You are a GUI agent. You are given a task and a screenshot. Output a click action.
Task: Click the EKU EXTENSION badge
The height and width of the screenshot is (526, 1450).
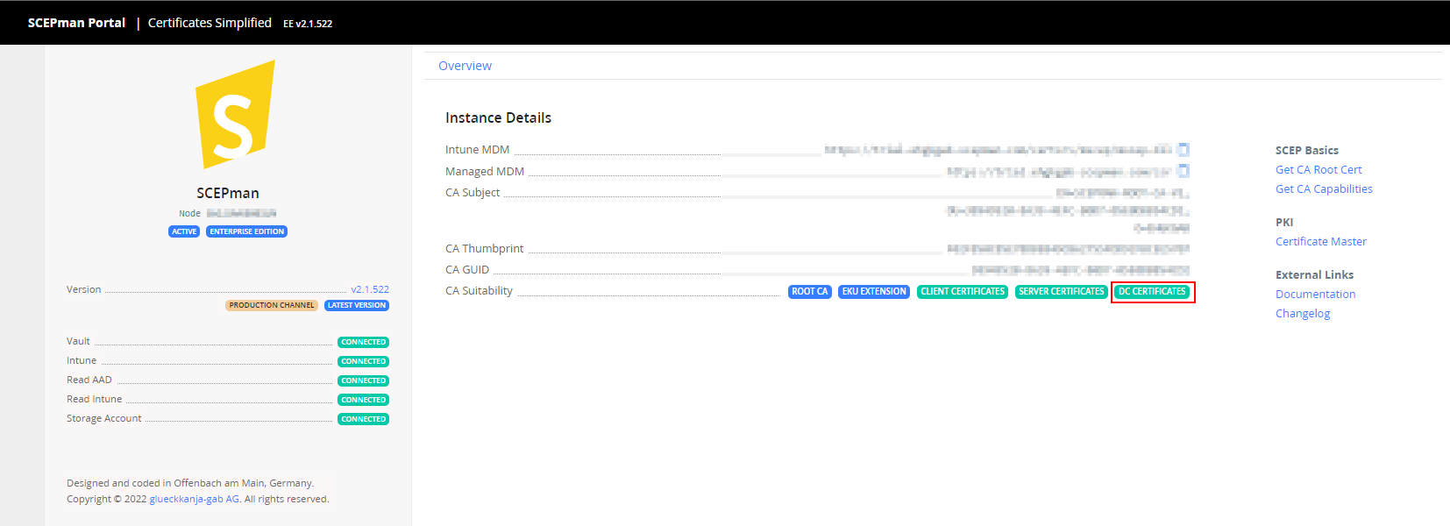point(874,292)
